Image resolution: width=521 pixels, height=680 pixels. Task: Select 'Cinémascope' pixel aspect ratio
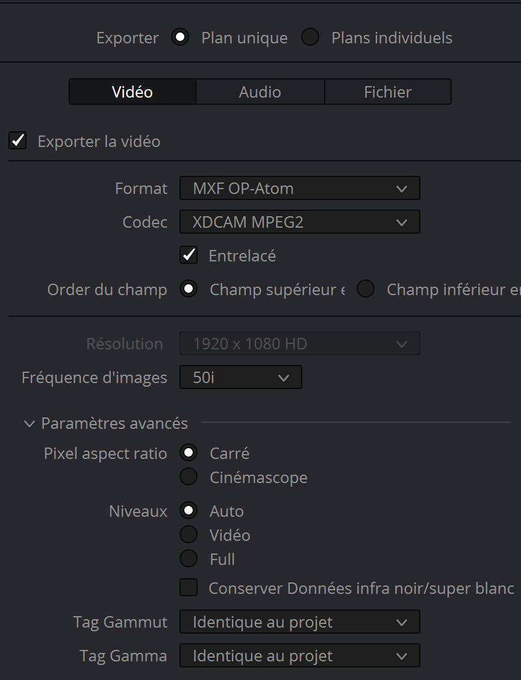coord(189,477)
